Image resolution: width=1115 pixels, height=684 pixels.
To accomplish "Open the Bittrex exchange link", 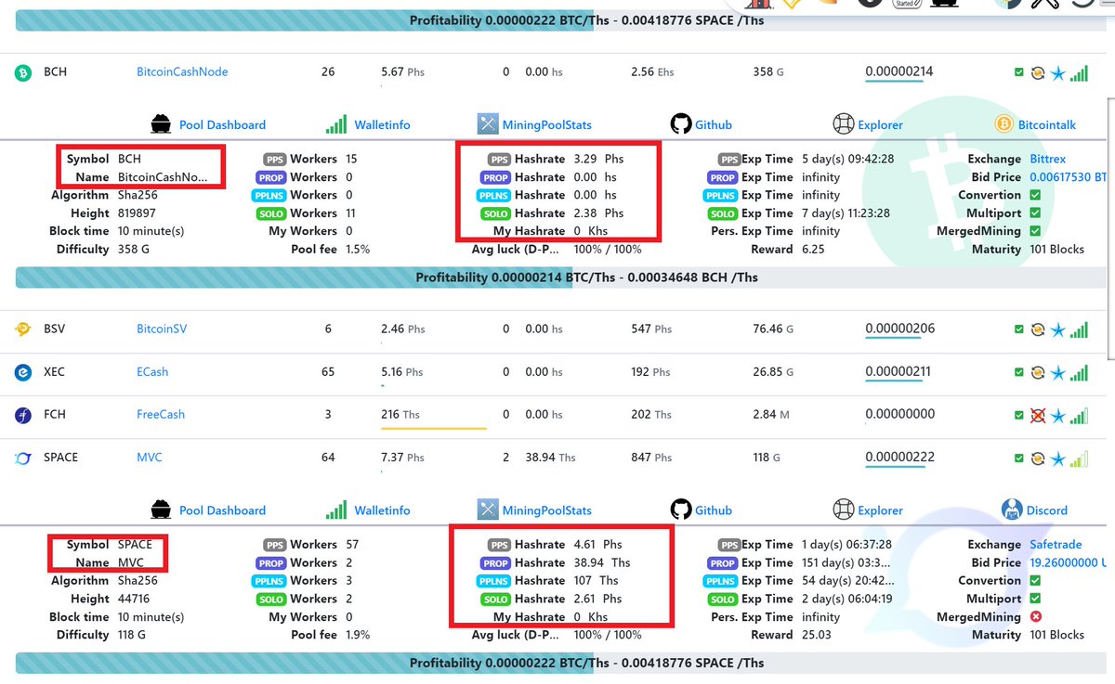I will click(1048, 159).
